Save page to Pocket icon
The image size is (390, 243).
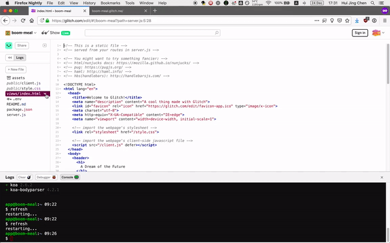pos(339,21)
